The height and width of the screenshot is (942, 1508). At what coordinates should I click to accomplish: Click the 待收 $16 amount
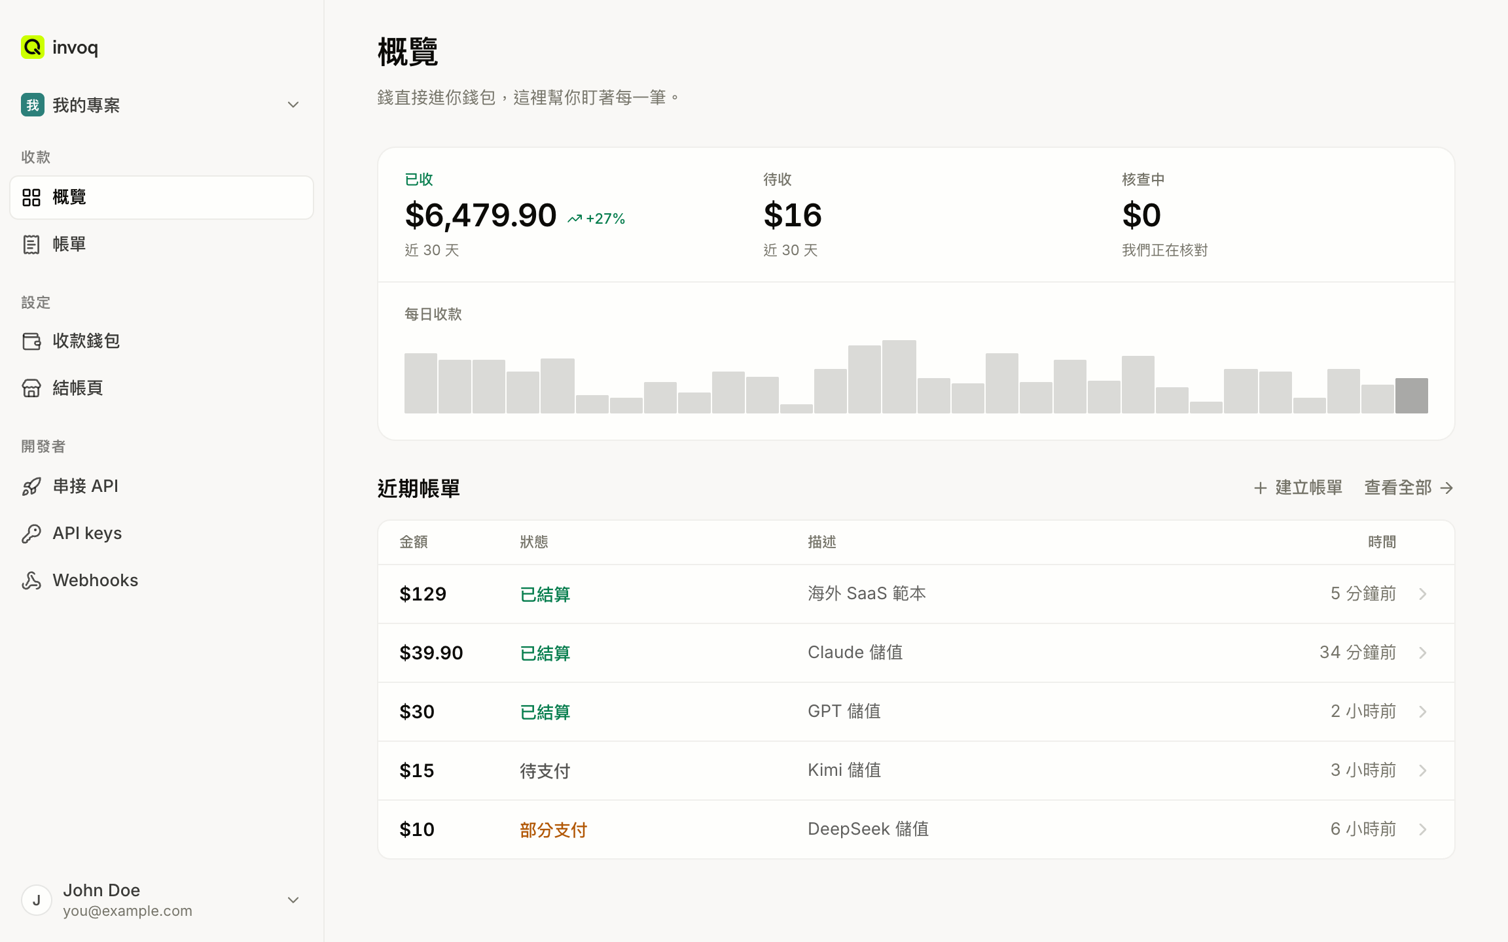click(x=793, y=215)
